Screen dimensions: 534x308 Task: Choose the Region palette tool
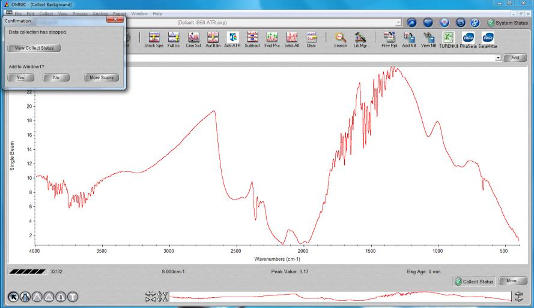[25, 297]
